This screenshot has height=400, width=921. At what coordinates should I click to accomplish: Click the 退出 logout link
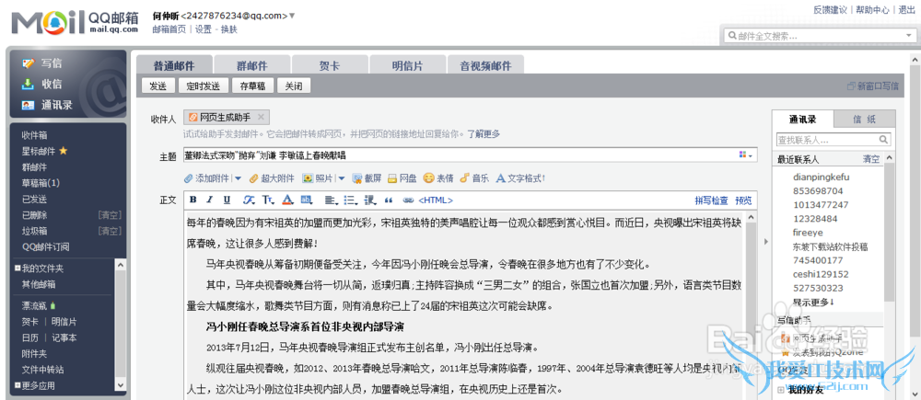906,9
